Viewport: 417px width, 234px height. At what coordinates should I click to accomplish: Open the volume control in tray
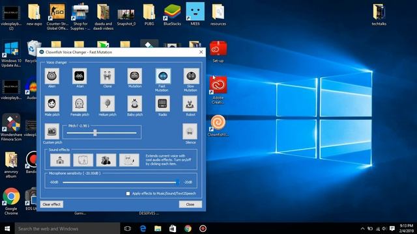tap(384, 228)
